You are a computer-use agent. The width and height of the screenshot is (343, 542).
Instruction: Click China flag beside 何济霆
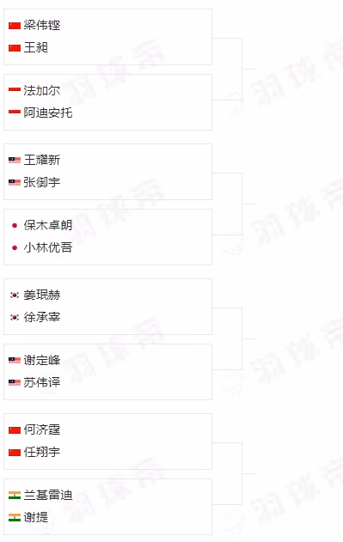[x=15, y=430]
